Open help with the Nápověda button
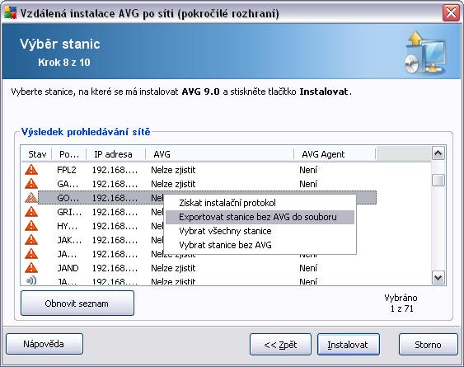464x367 pixels. pyautogui.click(x=45, y=344)
